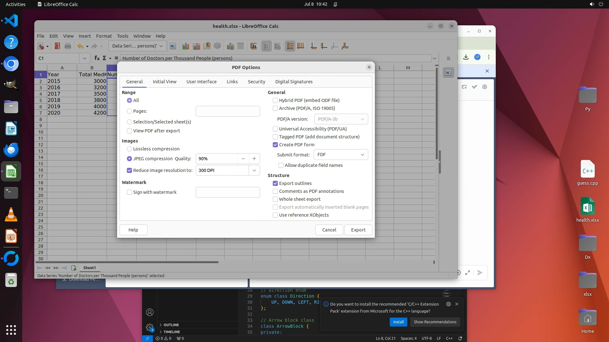
Task: Click the Sum sigma icon
Action: (x=104, y=58)
